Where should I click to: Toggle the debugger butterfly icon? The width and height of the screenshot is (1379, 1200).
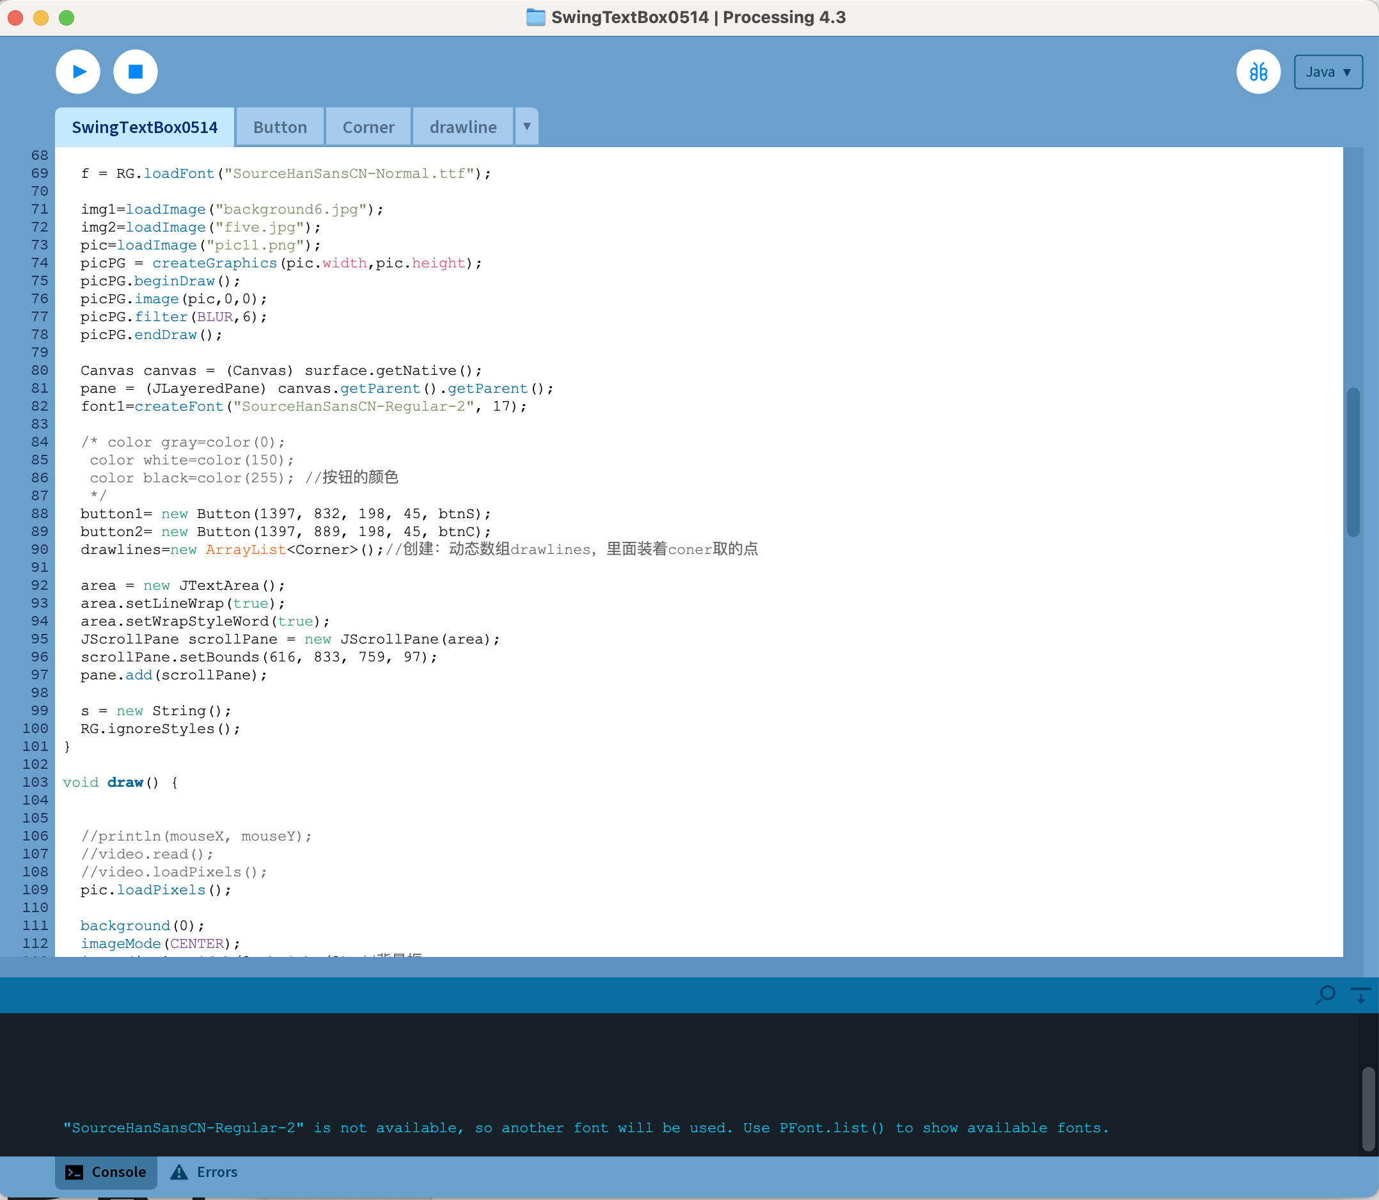click(x=1258, y=72)
